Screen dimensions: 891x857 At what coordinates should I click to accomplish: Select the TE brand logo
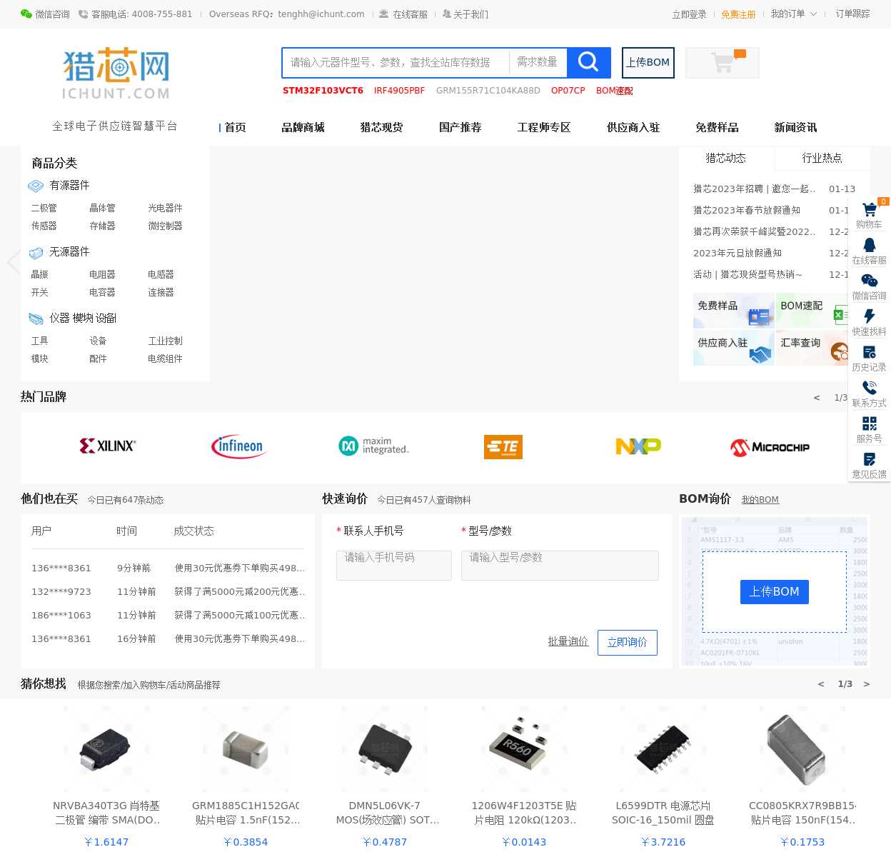coord(503,447)
